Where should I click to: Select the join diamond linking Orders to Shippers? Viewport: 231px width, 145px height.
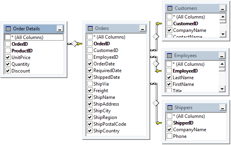tap(156, 103)
